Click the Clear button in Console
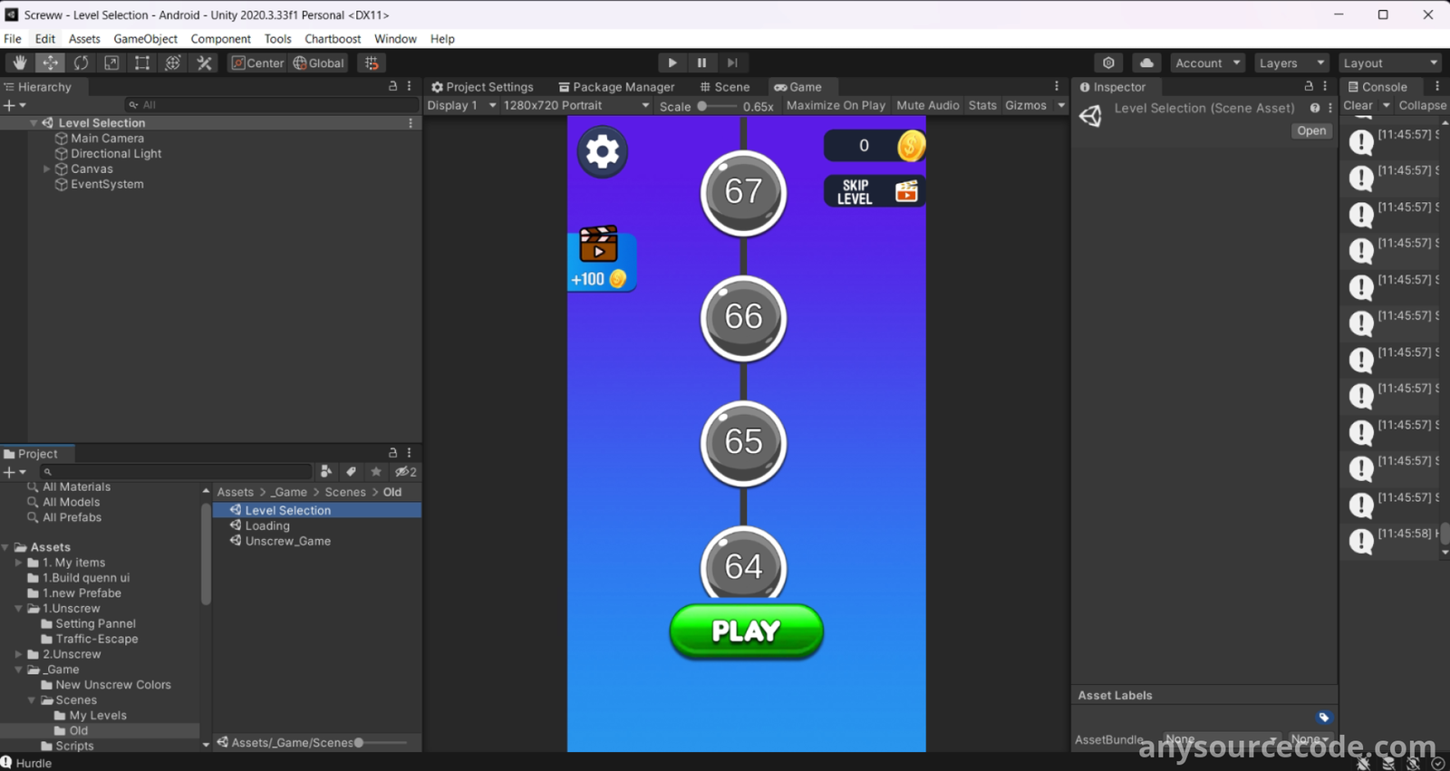 [x=1358, y=105]
